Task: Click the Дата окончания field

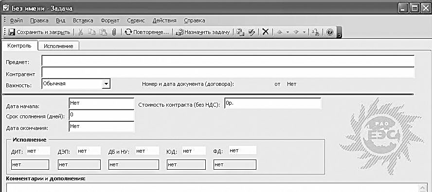Action: pyautogui.click(x=101, y=127)
